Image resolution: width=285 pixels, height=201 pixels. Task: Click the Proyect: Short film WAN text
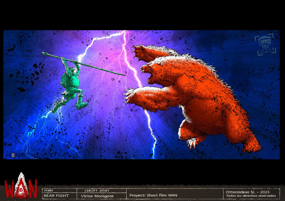153,195
